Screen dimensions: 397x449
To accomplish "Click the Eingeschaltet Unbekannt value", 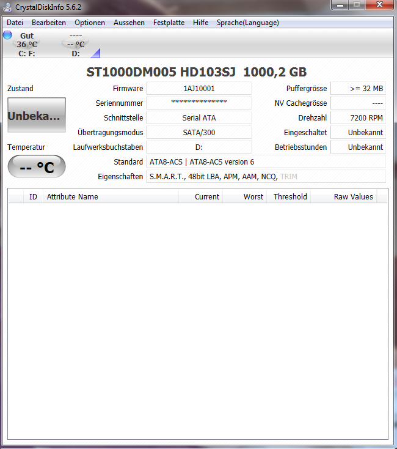I will (x=358, y=133).
